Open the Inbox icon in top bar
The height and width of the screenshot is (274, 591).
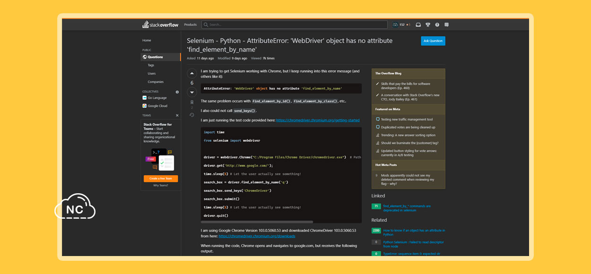pos(418,25)
